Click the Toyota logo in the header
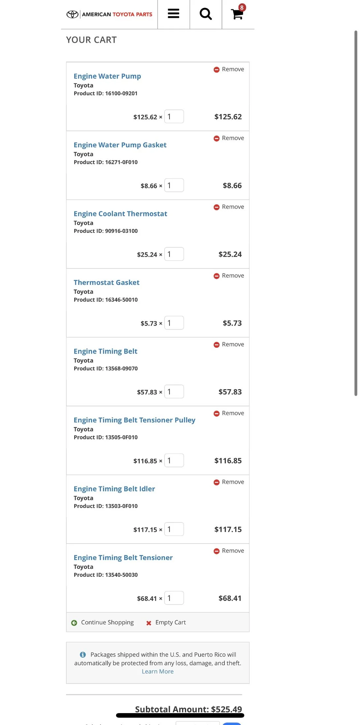The width and height of the screenshot is (360, 725). coord(73,14)
